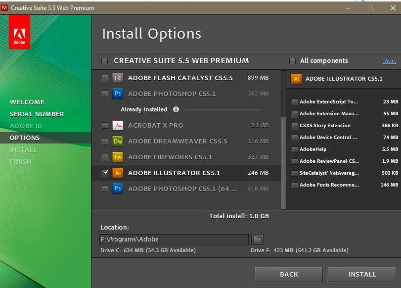Select the Adobe ID step

(x=26, y=126)
